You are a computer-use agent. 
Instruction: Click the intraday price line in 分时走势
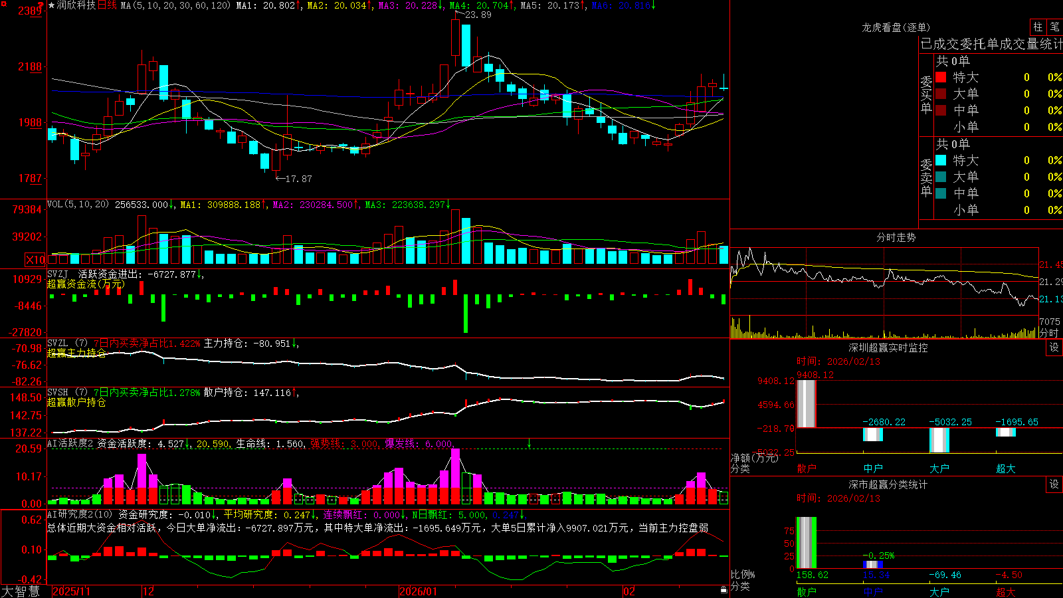point(884,276)
